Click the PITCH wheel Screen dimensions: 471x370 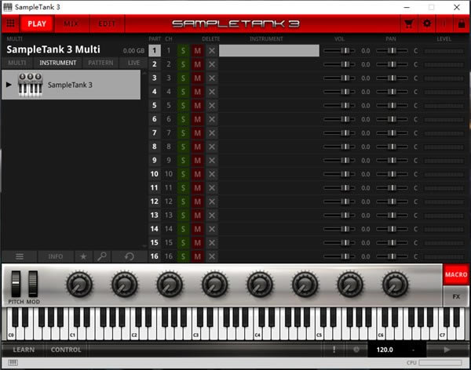pyautogui.click(x=16, y=284)
